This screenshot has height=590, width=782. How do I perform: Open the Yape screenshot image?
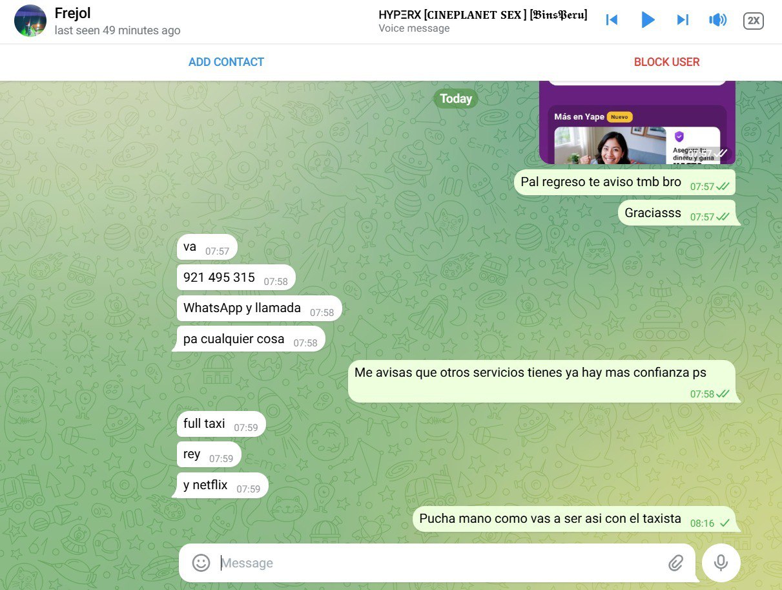coord(637,129)
